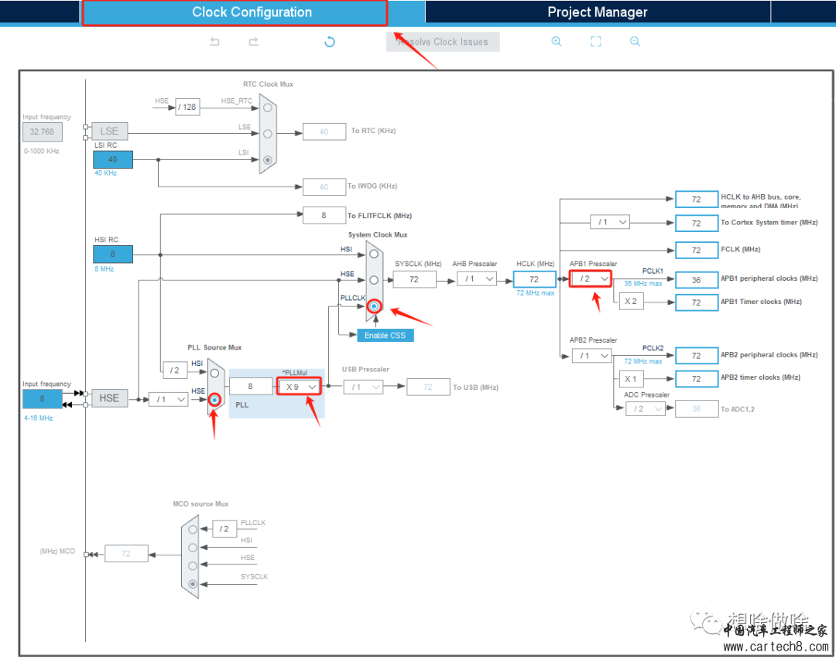Click the PLL input 8 value box
Screen dimensions: 836x659
(250, 386)
